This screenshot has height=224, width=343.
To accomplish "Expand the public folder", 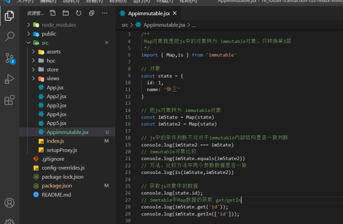I will (49, 34).
